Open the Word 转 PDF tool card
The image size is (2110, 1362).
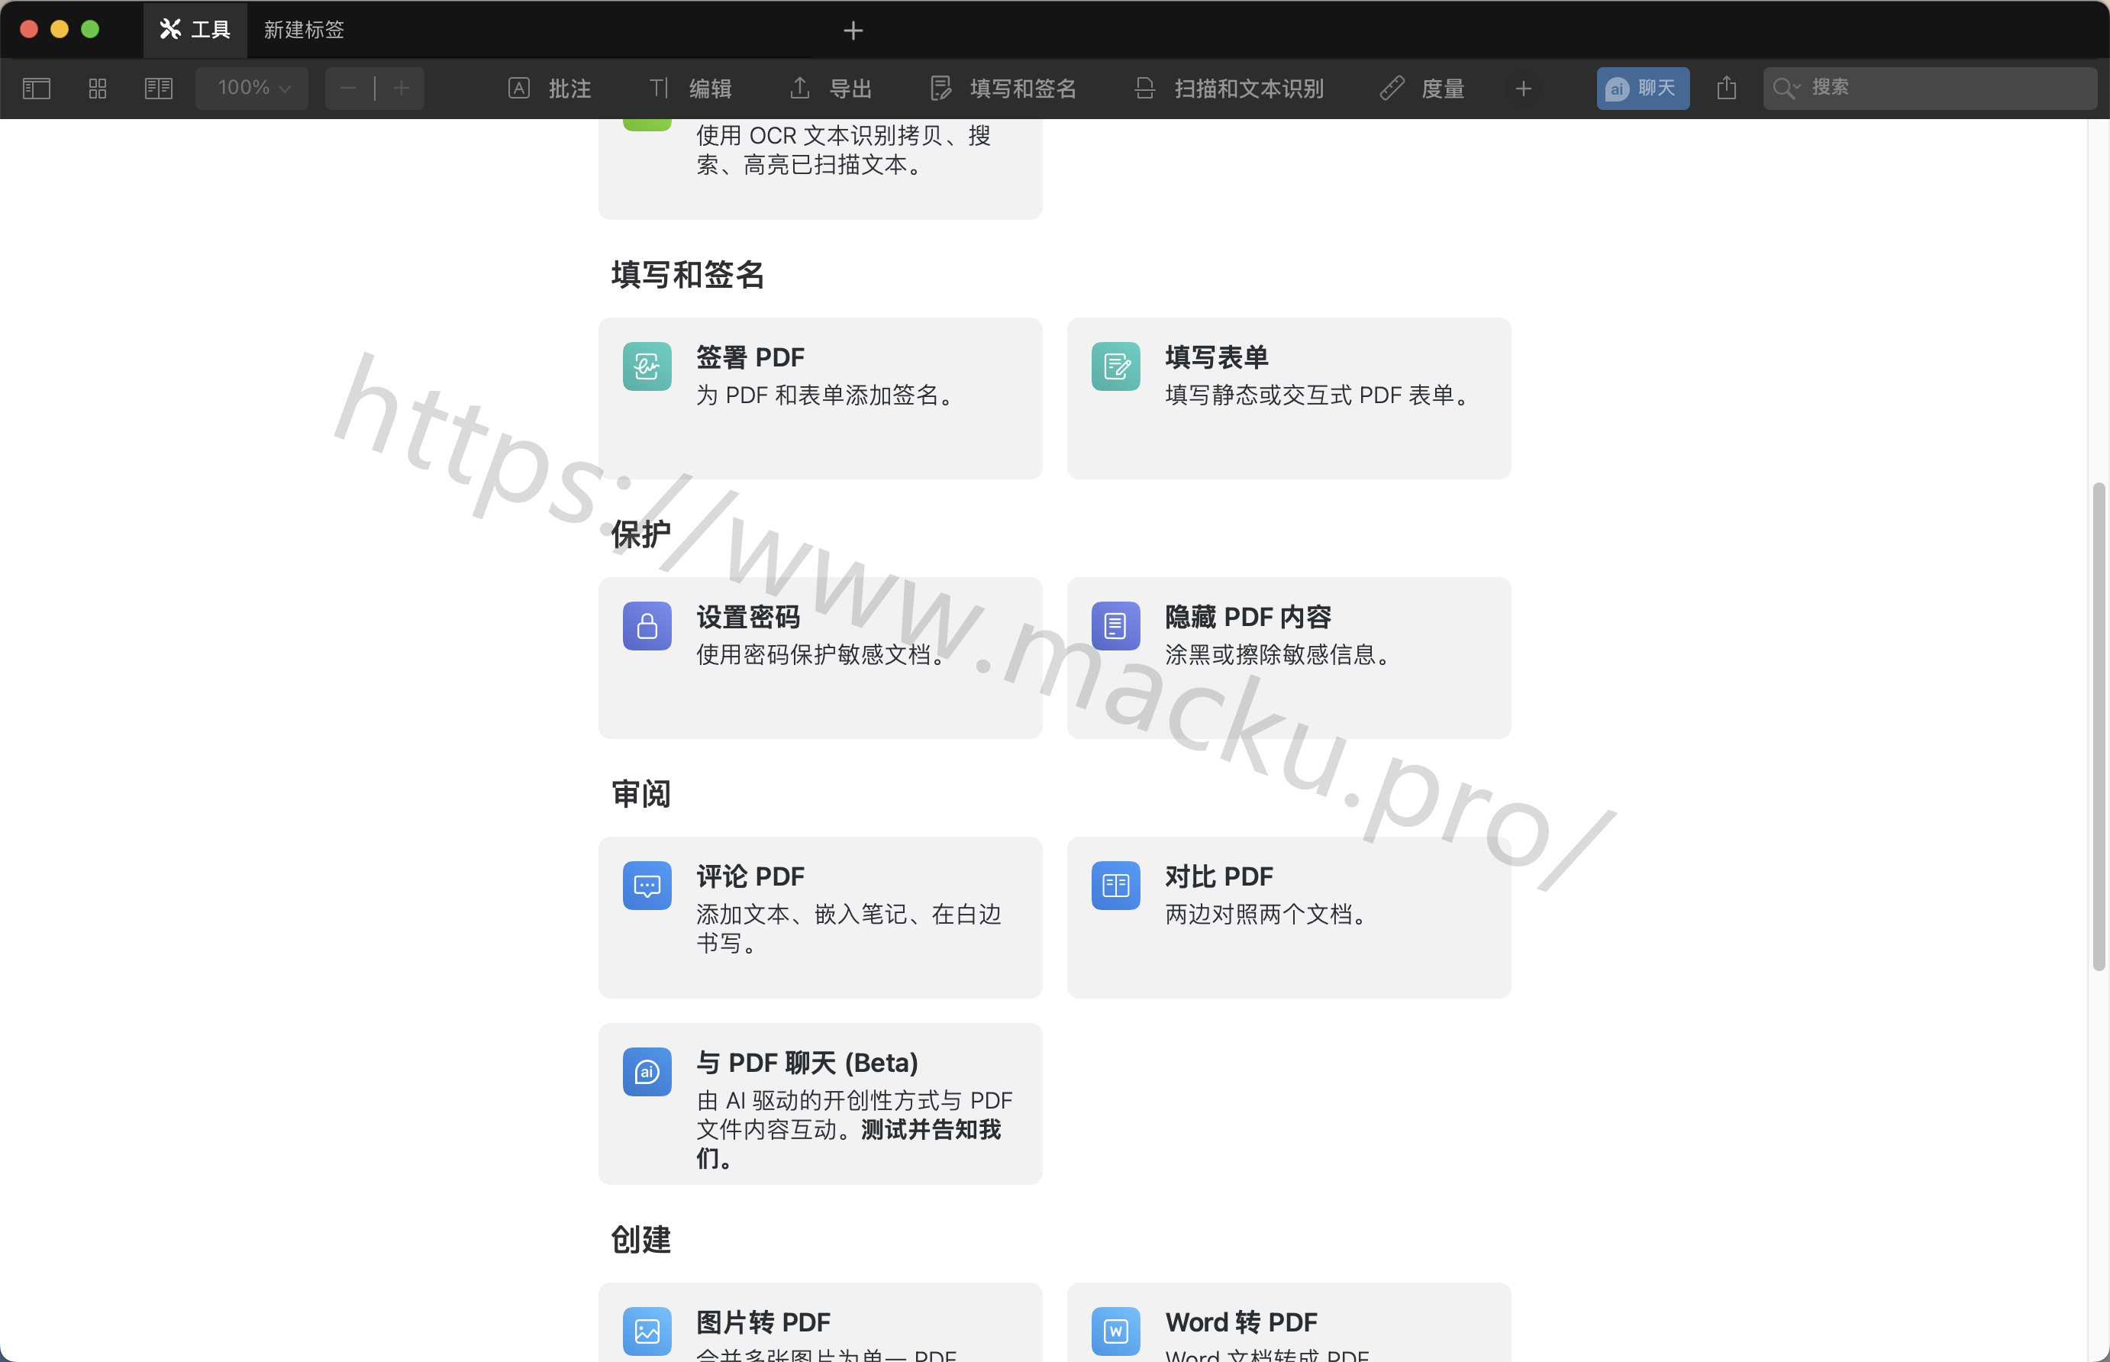(x=1289, y=1322)
